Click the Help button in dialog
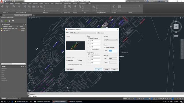The image size is (184, 103). pos(114,69)
